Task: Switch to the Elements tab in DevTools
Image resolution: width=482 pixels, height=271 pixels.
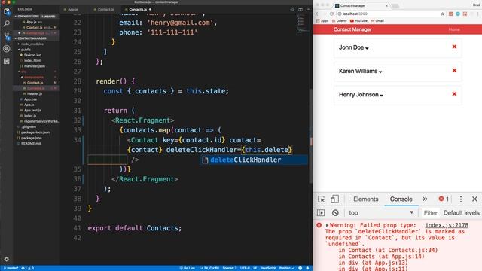Action: (365, 199)
